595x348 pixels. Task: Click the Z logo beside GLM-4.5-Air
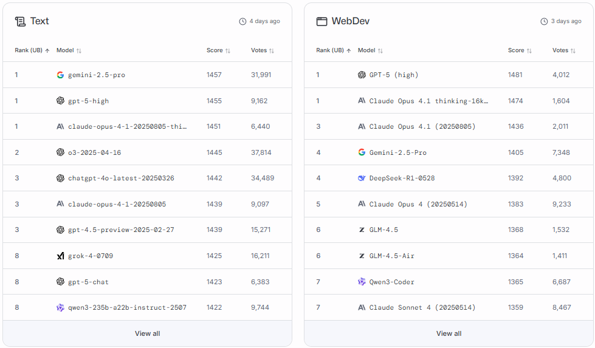362,256
